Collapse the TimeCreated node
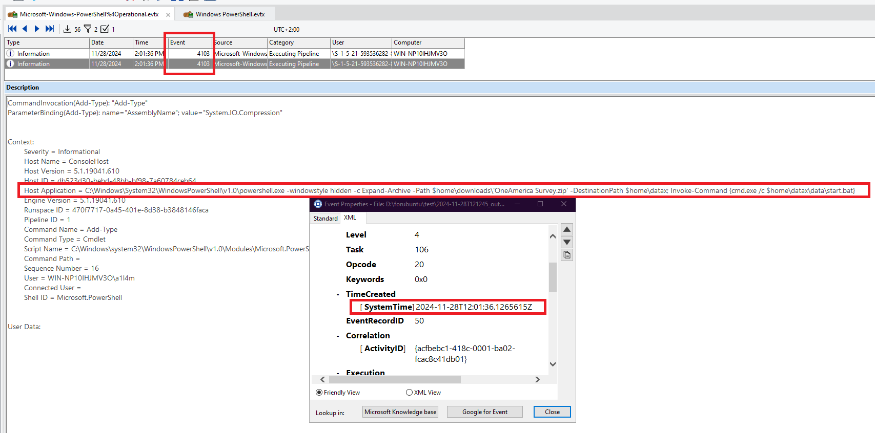The width and height of the screenshot is (875, 433). [x=338, y=295]
